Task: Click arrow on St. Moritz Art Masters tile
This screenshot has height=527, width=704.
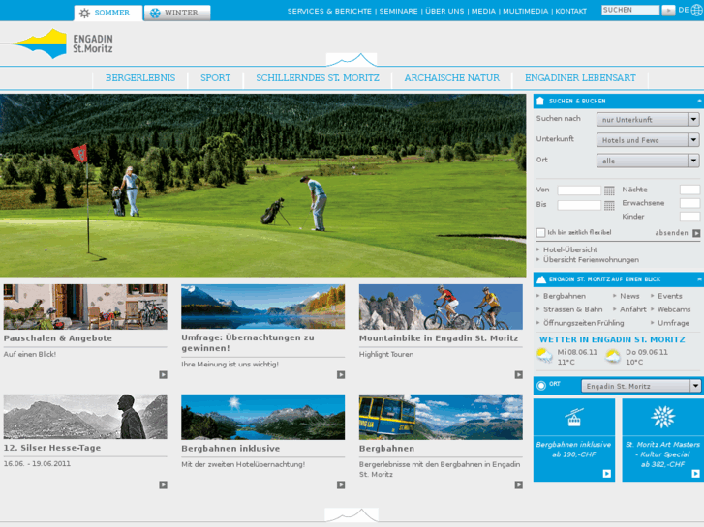Action: click(x=695, y=473)
